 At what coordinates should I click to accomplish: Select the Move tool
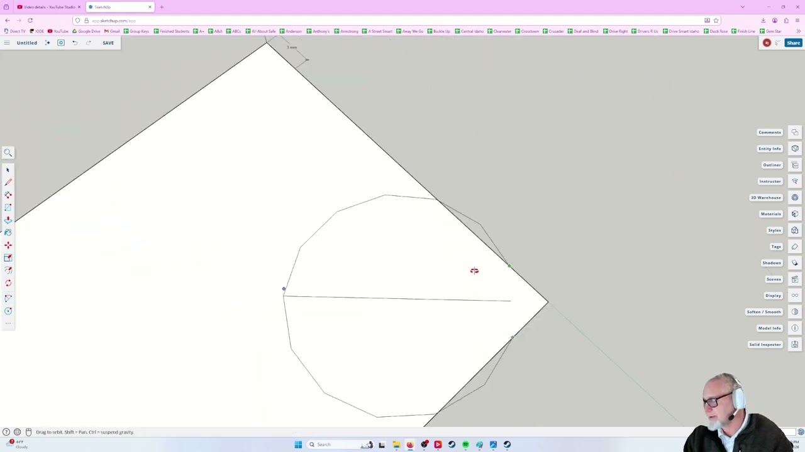[x=8, y=245]
